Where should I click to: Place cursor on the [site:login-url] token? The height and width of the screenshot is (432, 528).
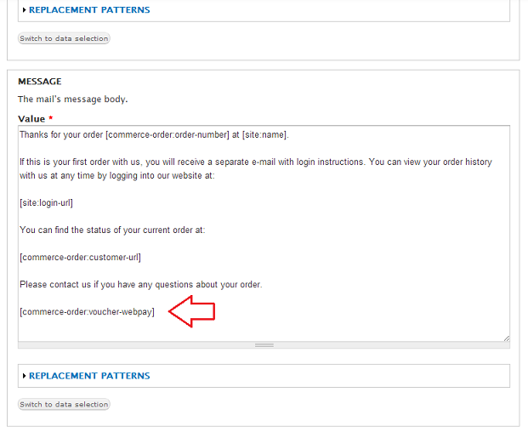click(46, 202)
